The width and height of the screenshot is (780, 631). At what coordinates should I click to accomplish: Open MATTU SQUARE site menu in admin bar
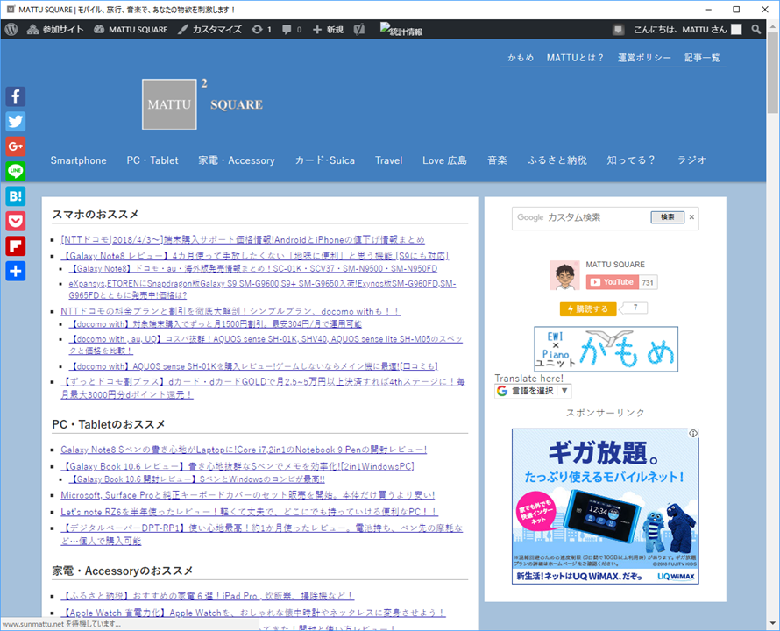(x=131, y=30)
